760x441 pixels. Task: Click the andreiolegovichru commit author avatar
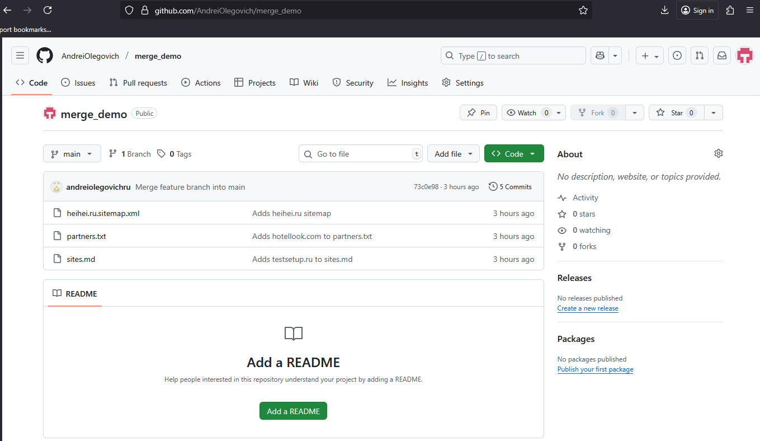[56, 187]
